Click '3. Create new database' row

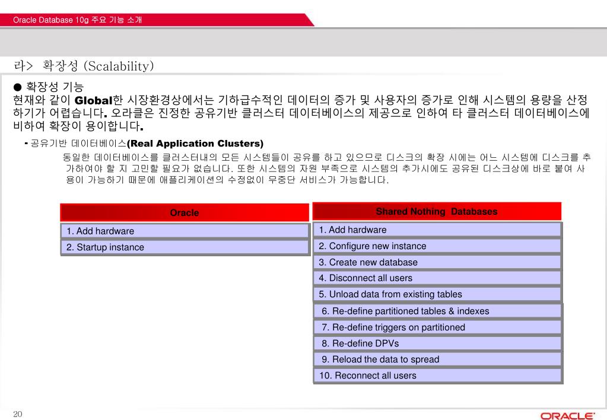pos(437,262)
